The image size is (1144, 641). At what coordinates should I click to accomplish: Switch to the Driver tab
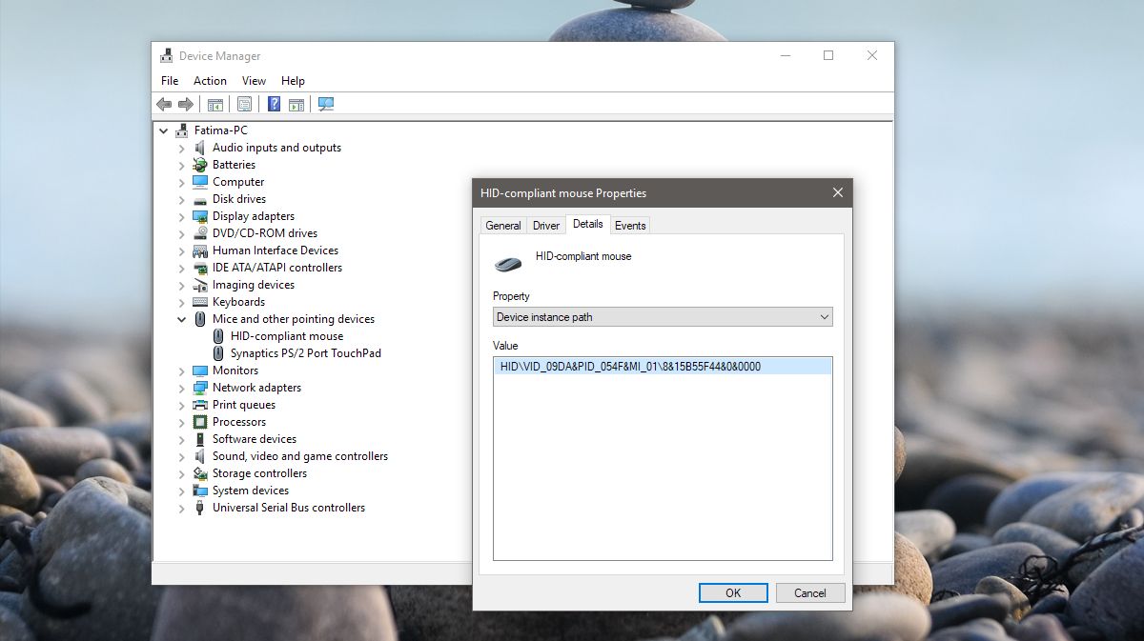[x=546, y=226]
